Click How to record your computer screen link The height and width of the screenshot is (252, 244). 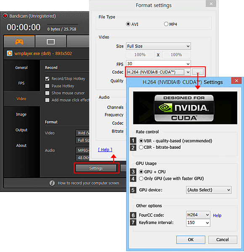pyautogui.click(x=88, y=183)
